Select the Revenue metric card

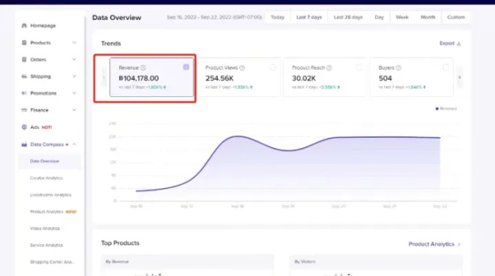pyautogui.click(x=151, y=77)
